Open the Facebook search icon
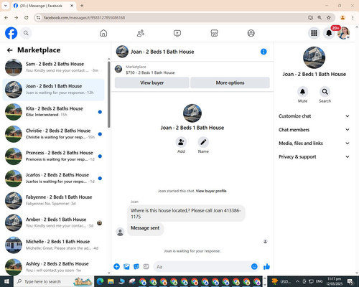Viewport: 359px width, 287px height. click(26, 33)
